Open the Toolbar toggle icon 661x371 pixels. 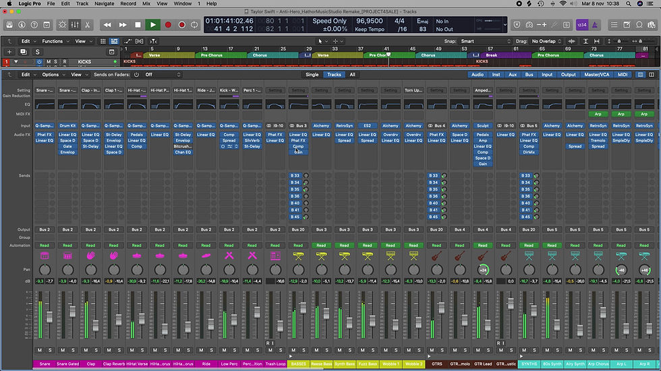47,25
